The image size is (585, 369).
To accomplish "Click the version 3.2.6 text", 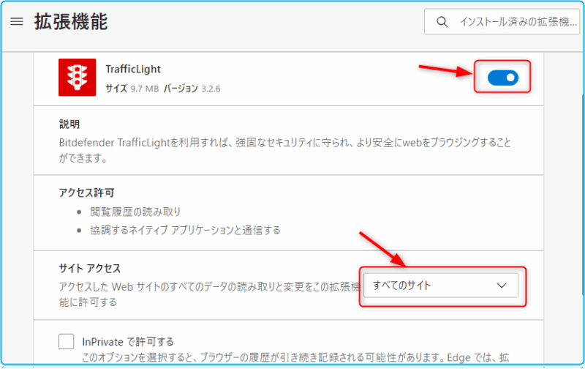I will click(192, 89).
